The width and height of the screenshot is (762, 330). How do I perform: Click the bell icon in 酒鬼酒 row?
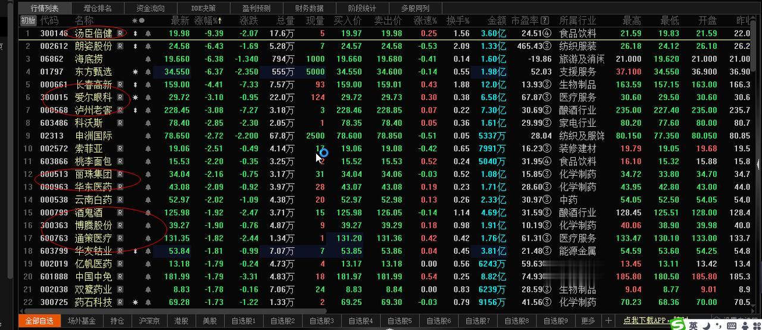point(148,213)
